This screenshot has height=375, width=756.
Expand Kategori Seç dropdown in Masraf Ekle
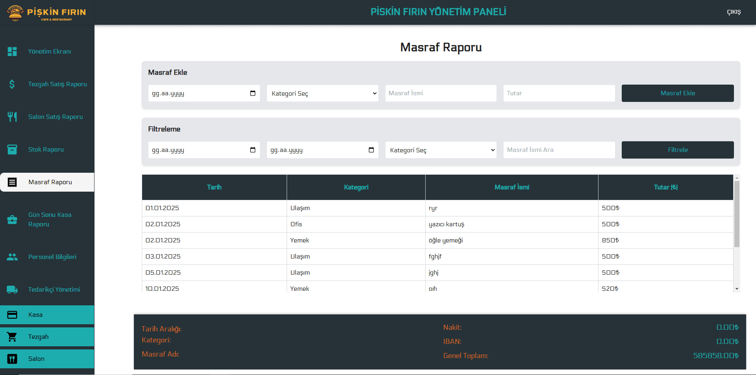pyautogui.click(x=322, y=93)
